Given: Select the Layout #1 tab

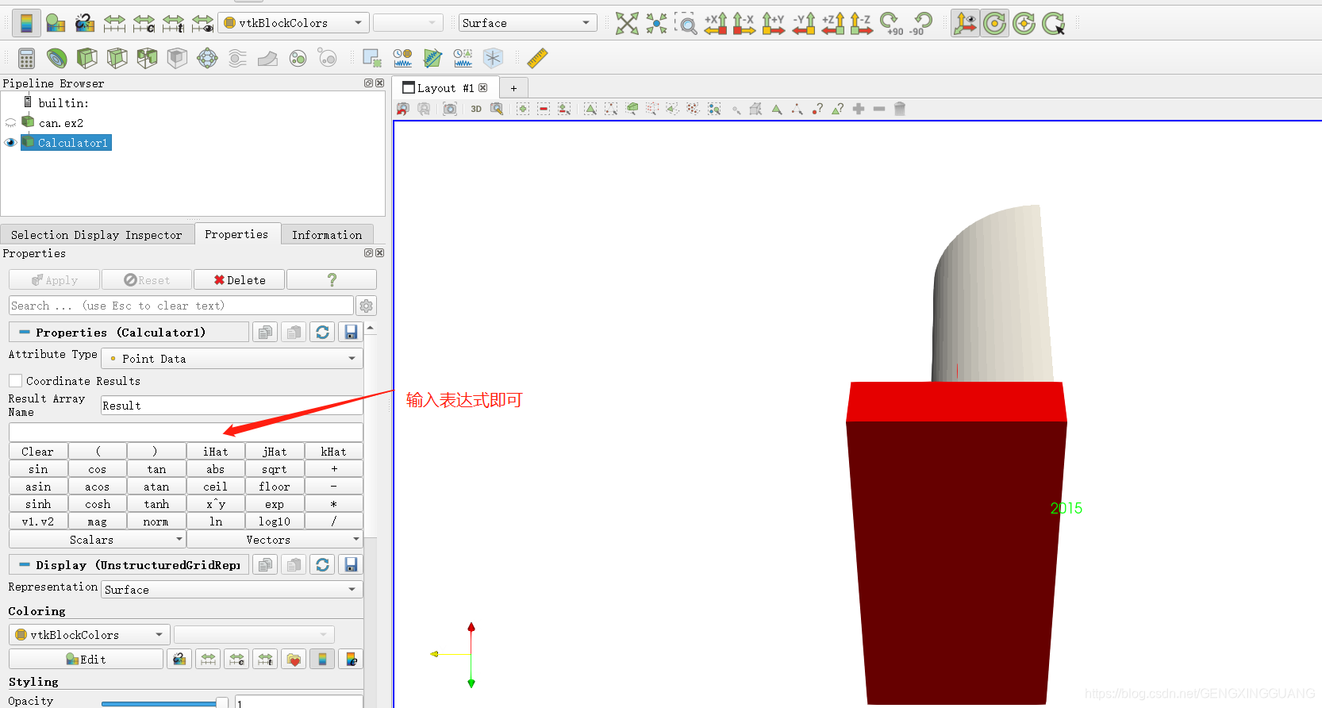Looking at the screenshot, I should click(444, 88).
